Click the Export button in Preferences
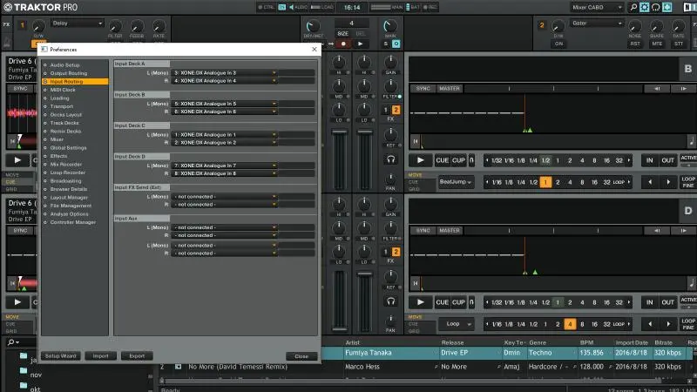Viewport: 697px width, 392px height. point(137,355)
